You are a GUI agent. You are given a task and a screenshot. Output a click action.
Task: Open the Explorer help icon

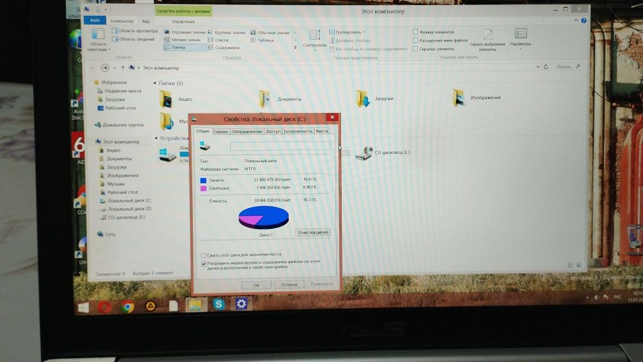584,21
